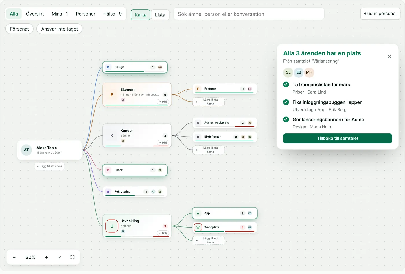This screenshot has width=405, height=274.
Task: Click the AT avatar of Aleks Tosic
Action: [x=26, y=150]
